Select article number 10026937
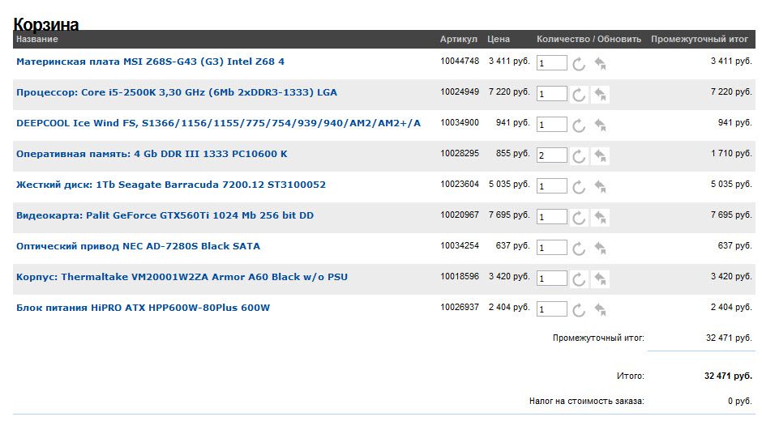762x421 pixels. 460,307
